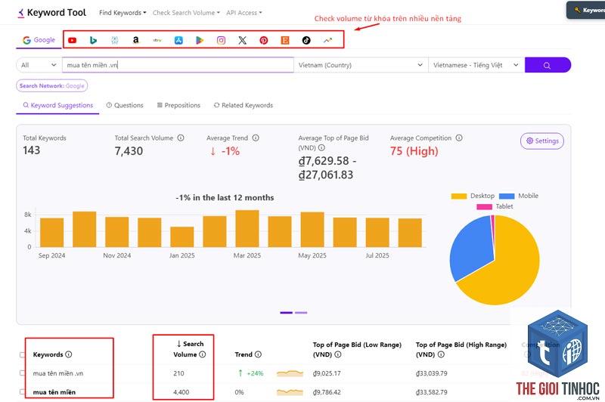The height and width of the screenshot is (402, 605).
Task: Click the bid value ₫33,582.79
Action: click(x=432, y=392)
